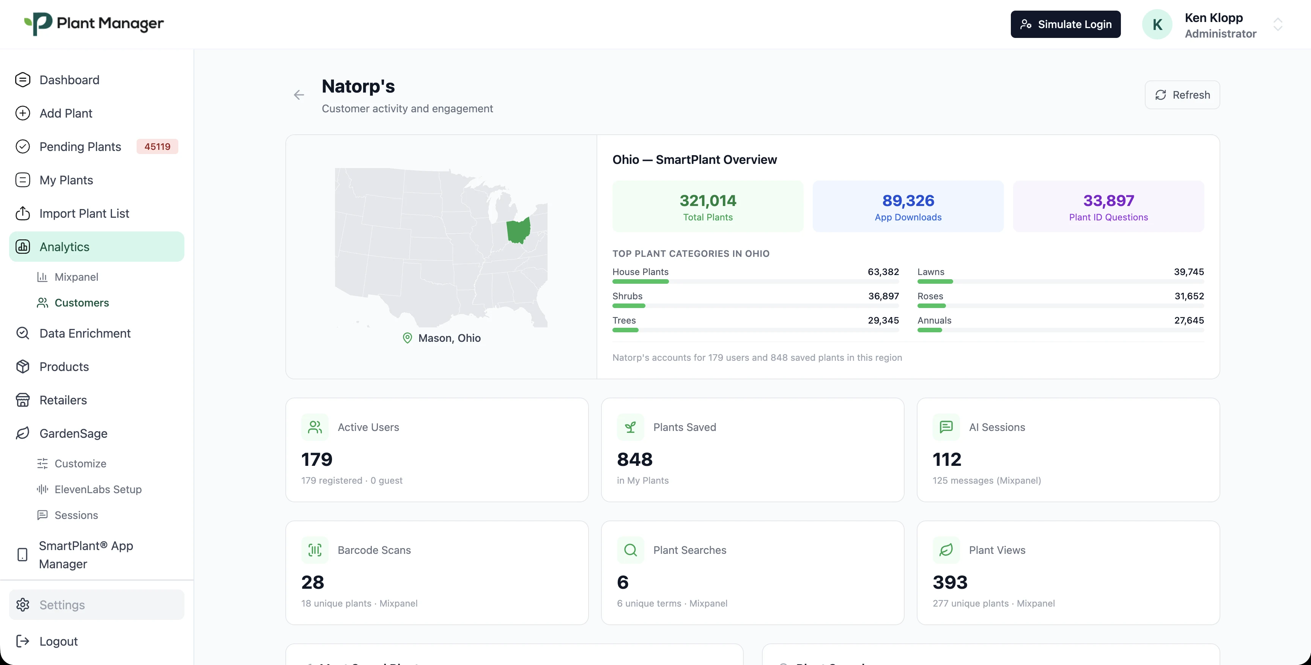This screenshot has width=1311, height=665.
Task: Click the '63,382' House Plants value
Action: (x=883, y=272)
